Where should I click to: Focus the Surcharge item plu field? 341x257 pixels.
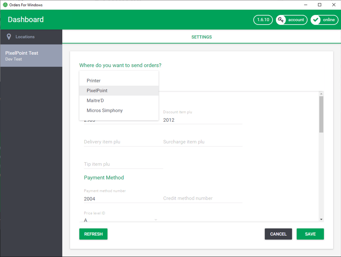pos(203,142)
